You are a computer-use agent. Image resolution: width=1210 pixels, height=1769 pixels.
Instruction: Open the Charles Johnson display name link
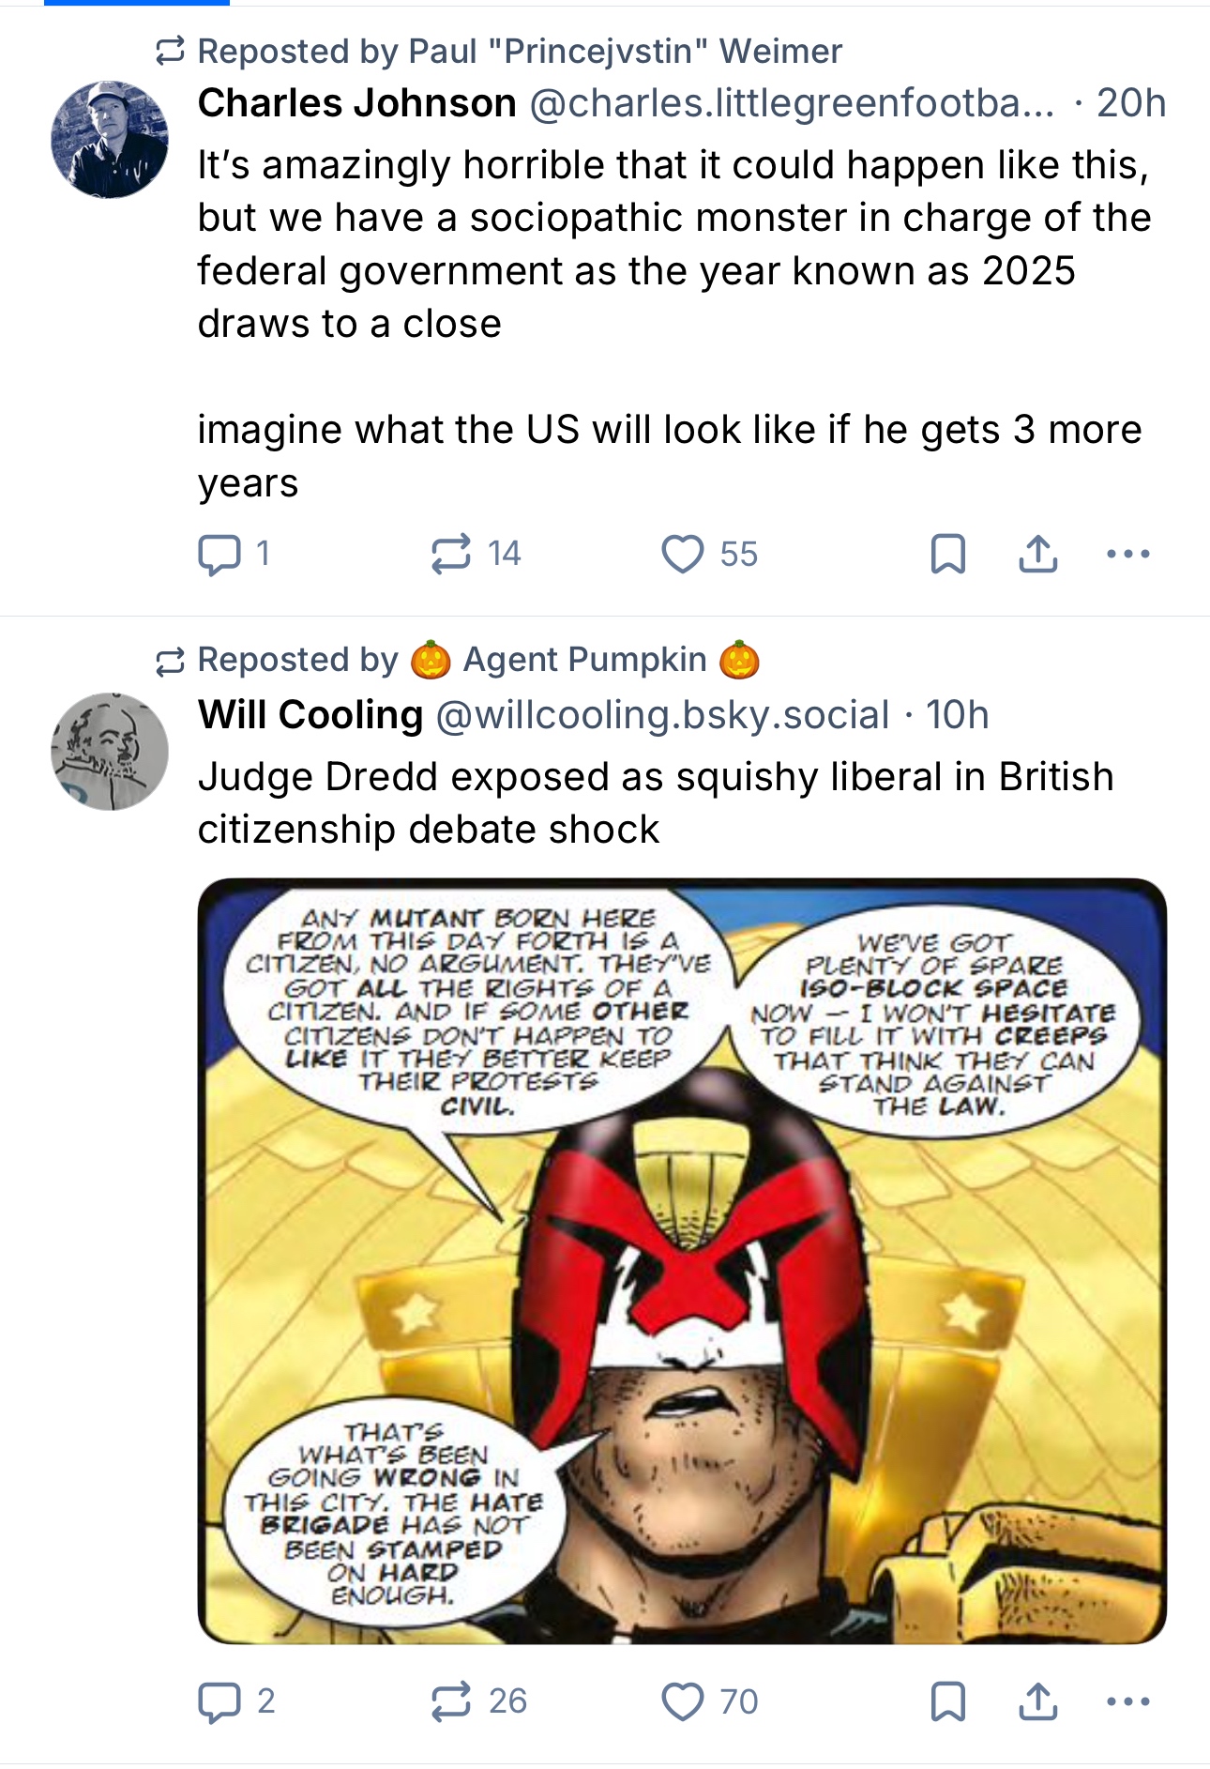(356, 103)
